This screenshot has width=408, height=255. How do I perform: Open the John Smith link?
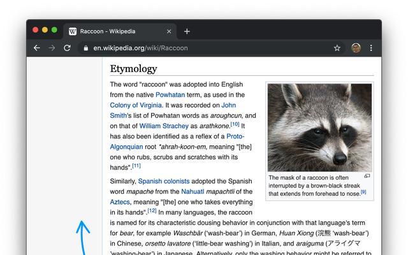(x=228, y=105)
